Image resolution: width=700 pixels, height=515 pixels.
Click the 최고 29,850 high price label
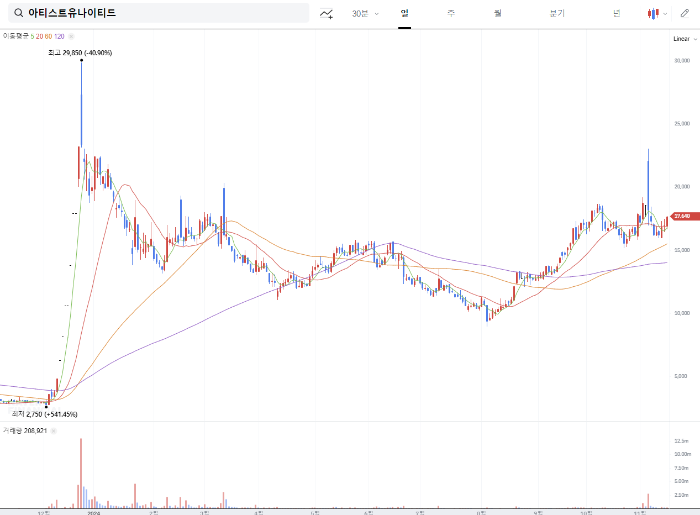[80, 53]
